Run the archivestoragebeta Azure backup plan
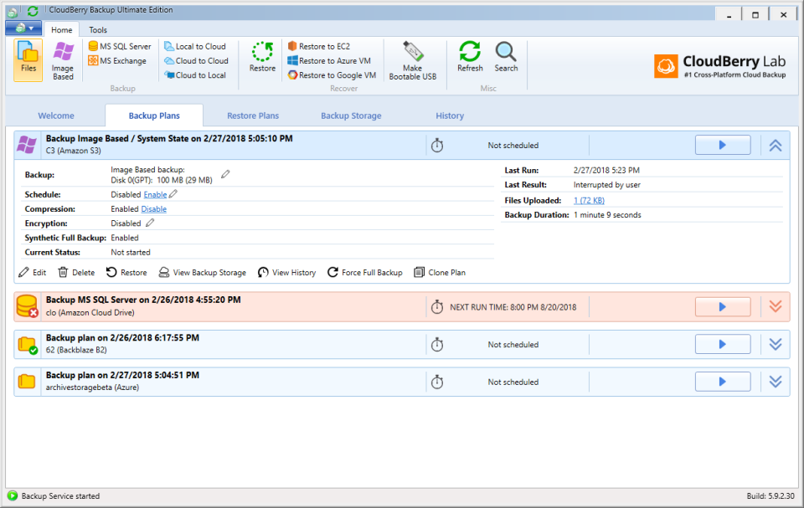The width and height of the screenshot is (804, 508). pos(723,382)
